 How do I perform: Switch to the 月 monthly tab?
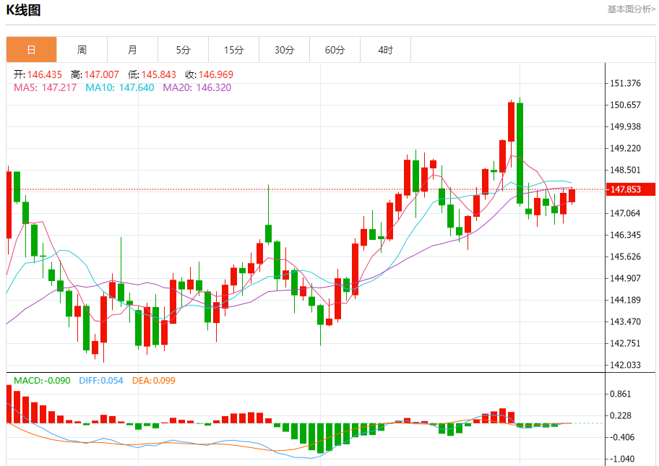coord(132,50)
